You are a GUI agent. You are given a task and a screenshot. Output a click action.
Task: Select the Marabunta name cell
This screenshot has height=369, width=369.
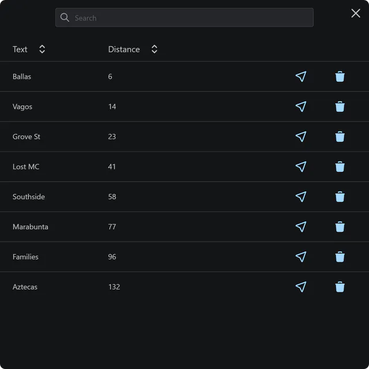coord(31,227)
